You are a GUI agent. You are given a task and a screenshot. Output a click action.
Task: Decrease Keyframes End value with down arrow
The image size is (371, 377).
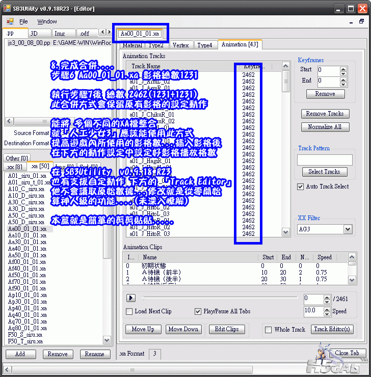[343, 84]
